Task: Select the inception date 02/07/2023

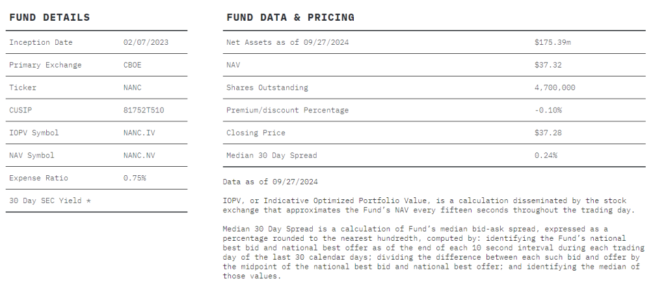Action: 146,42
